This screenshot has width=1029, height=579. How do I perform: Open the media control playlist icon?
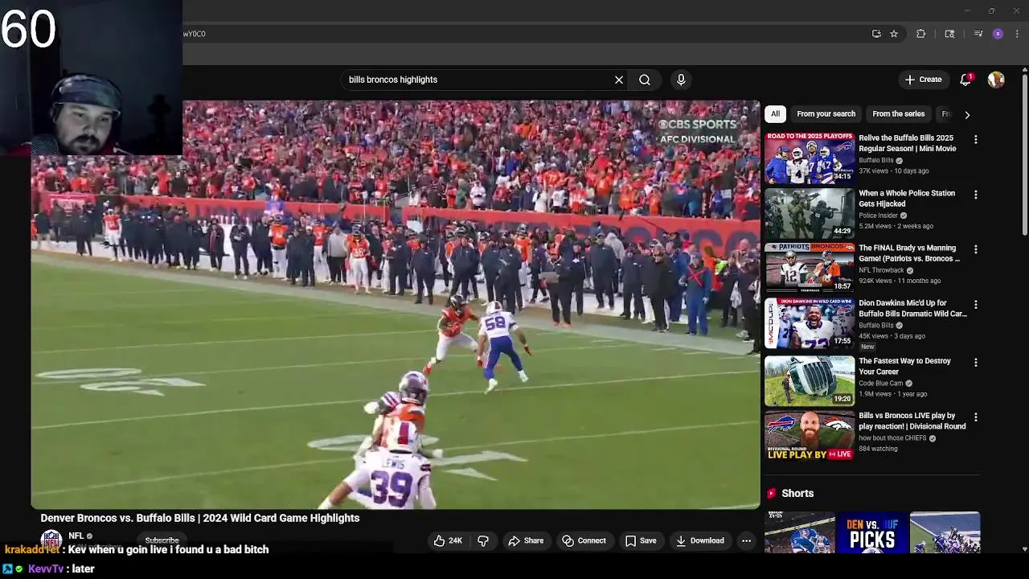point(978,34)
